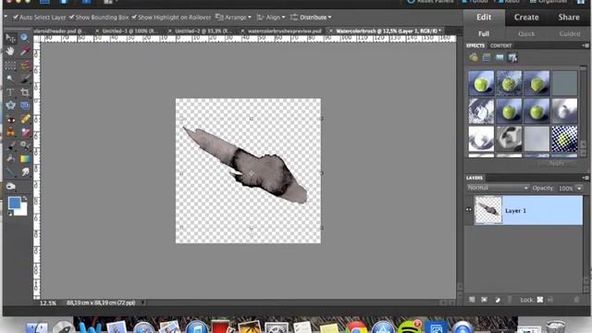Select the Move tool

tap(10, 38)
